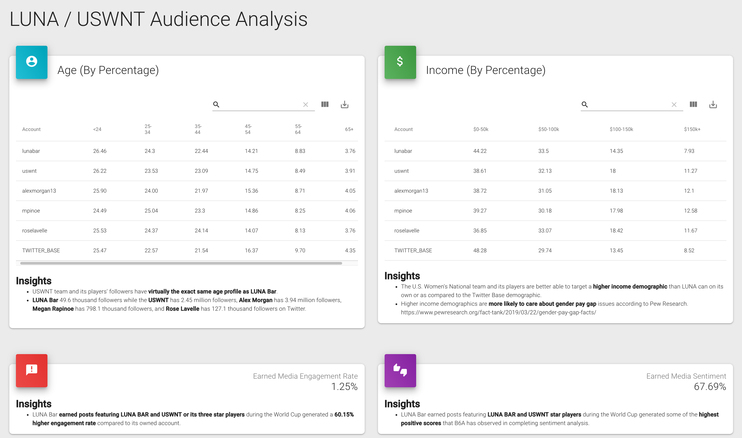
Task: Select uswnt row in Income table
Action: [556, 171]
